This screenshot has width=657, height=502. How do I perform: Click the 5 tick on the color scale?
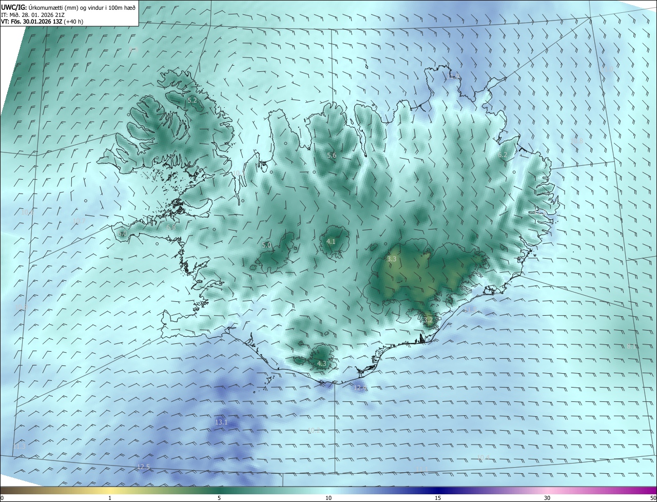[x=219, y=498]
